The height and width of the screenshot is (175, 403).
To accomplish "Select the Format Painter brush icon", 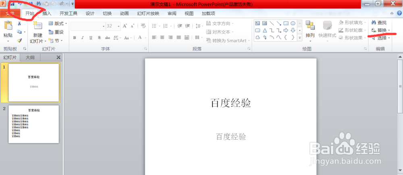I will 19,41.
